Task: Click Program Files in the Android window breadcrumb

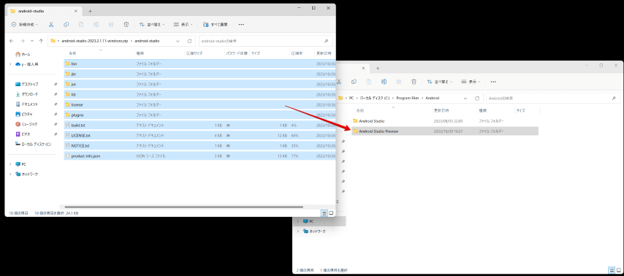Action: point(408,98)
